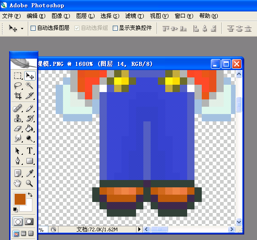Open the tool preset picker dropdown
The height and width of the screenshot is (240, 257).
click(x=22, y=28)
